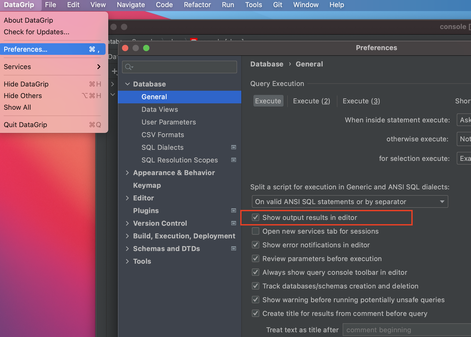Open the Help menu
Screen dimensions: 471x337
click(337, 5)
